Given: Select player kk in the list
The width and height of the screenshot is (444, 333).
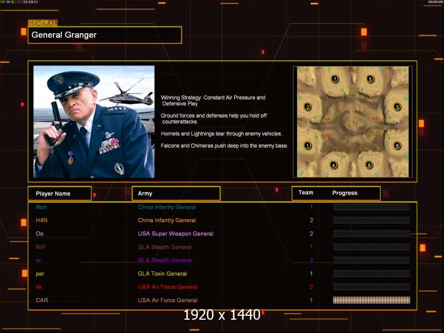Looking at the screenshot, I should tap(39, 287).
